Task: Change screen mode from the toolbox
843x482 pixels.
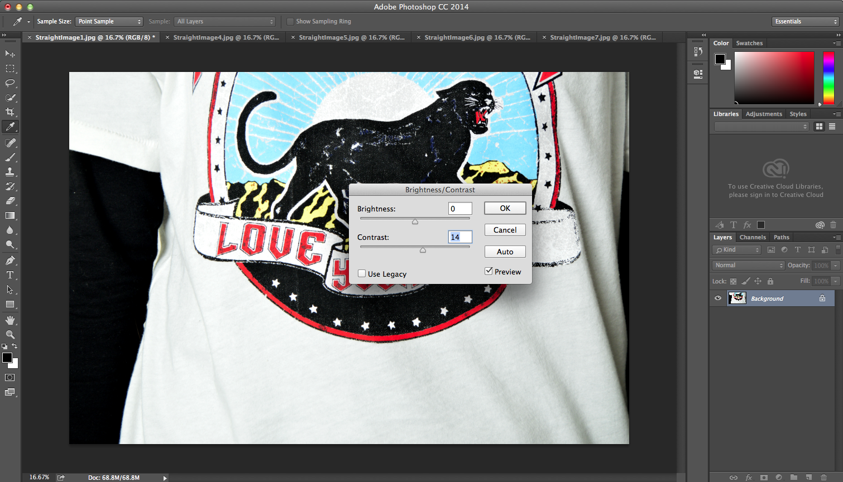Action: click(10, 392)
